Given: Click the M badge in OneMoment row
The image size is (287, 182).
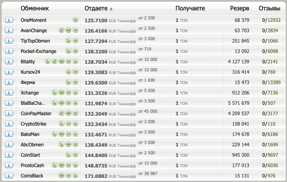Looking at the screenshot, I should 75,20.
